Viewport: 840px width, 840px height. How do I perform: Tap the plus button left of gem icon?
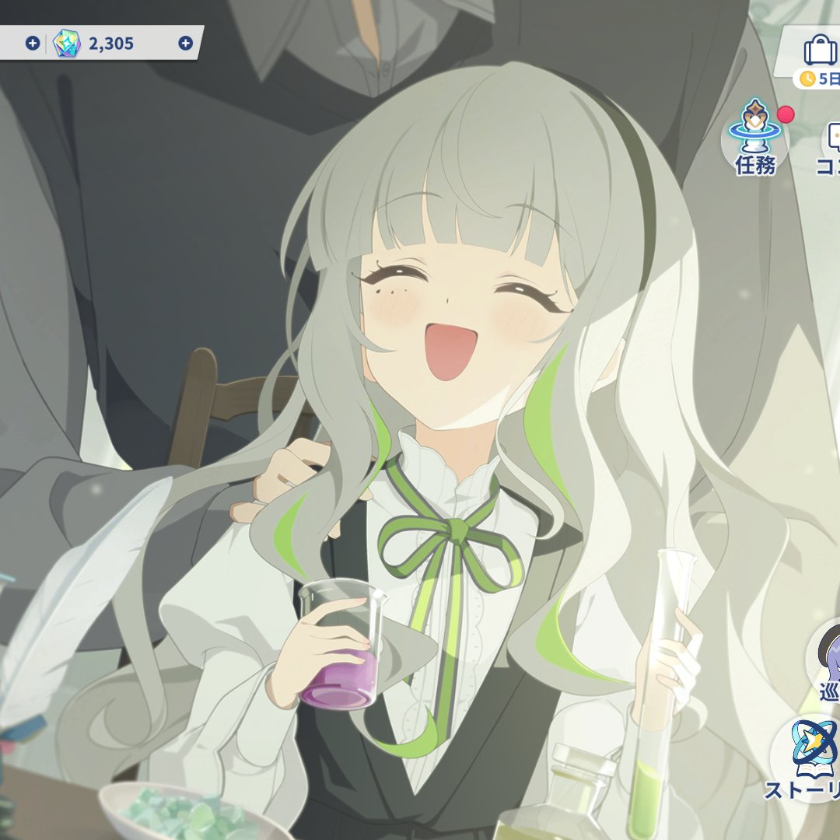[x=33, y=43]
